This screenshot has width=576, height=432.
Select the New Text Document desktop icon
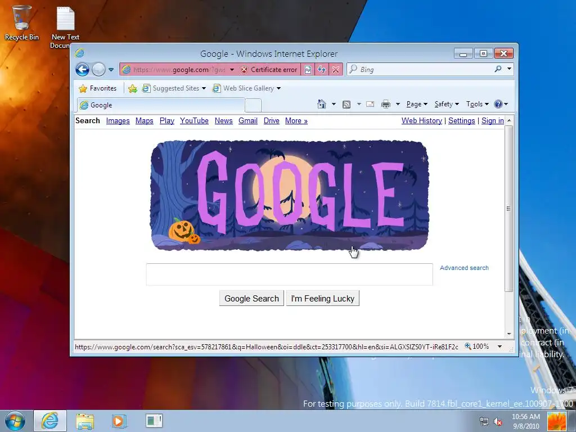pyautogui.click(x=65, y=28)
